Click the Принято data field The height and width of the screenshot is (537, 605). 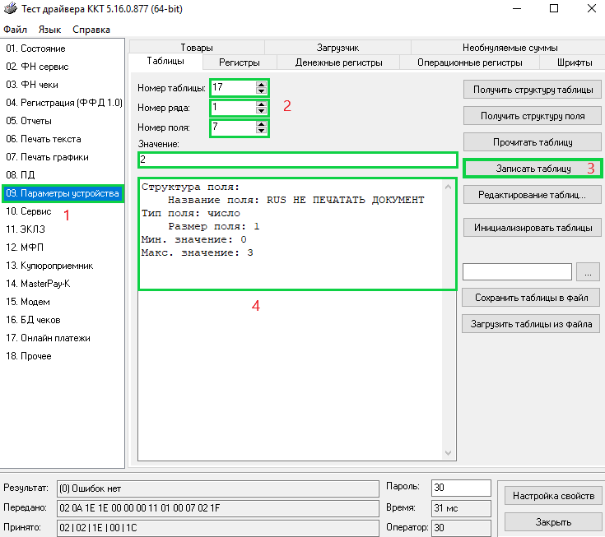(x=218, y=528)
